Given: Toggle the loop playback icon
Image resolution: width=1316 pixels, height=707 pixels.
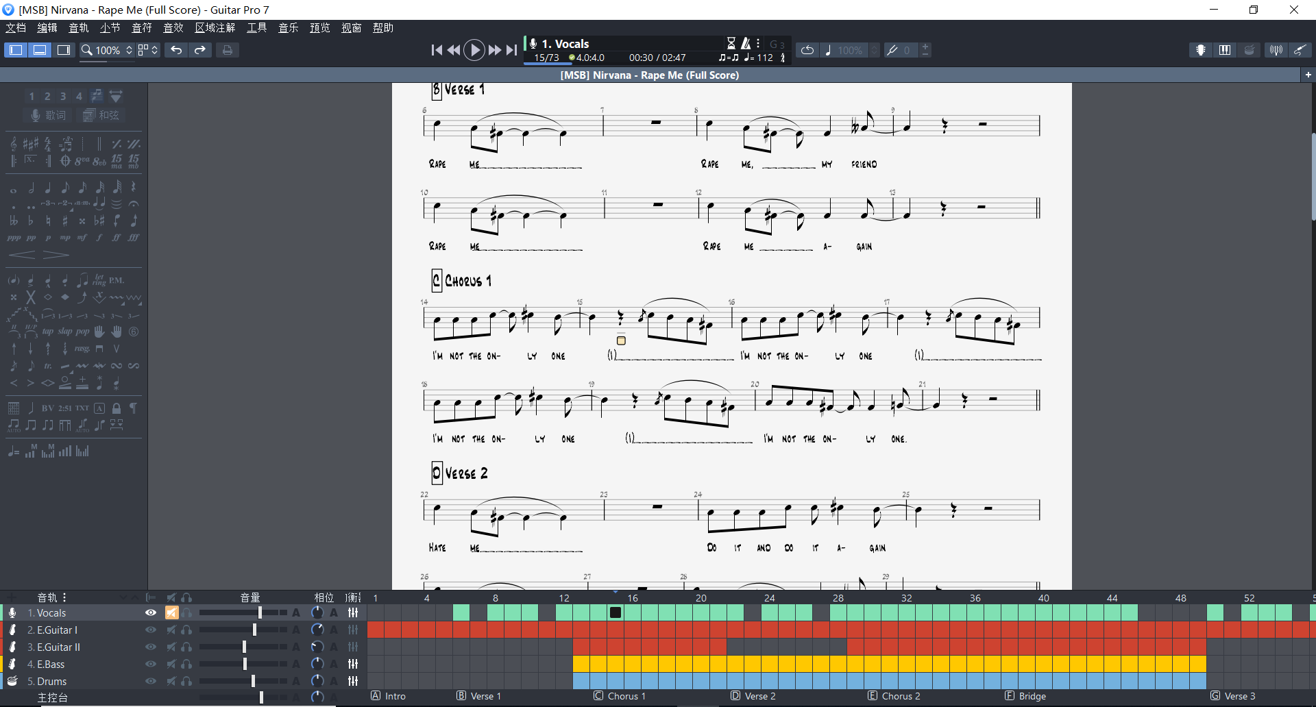Looking at the screenshot, I should pyautogui.click(x=807, y=50).
